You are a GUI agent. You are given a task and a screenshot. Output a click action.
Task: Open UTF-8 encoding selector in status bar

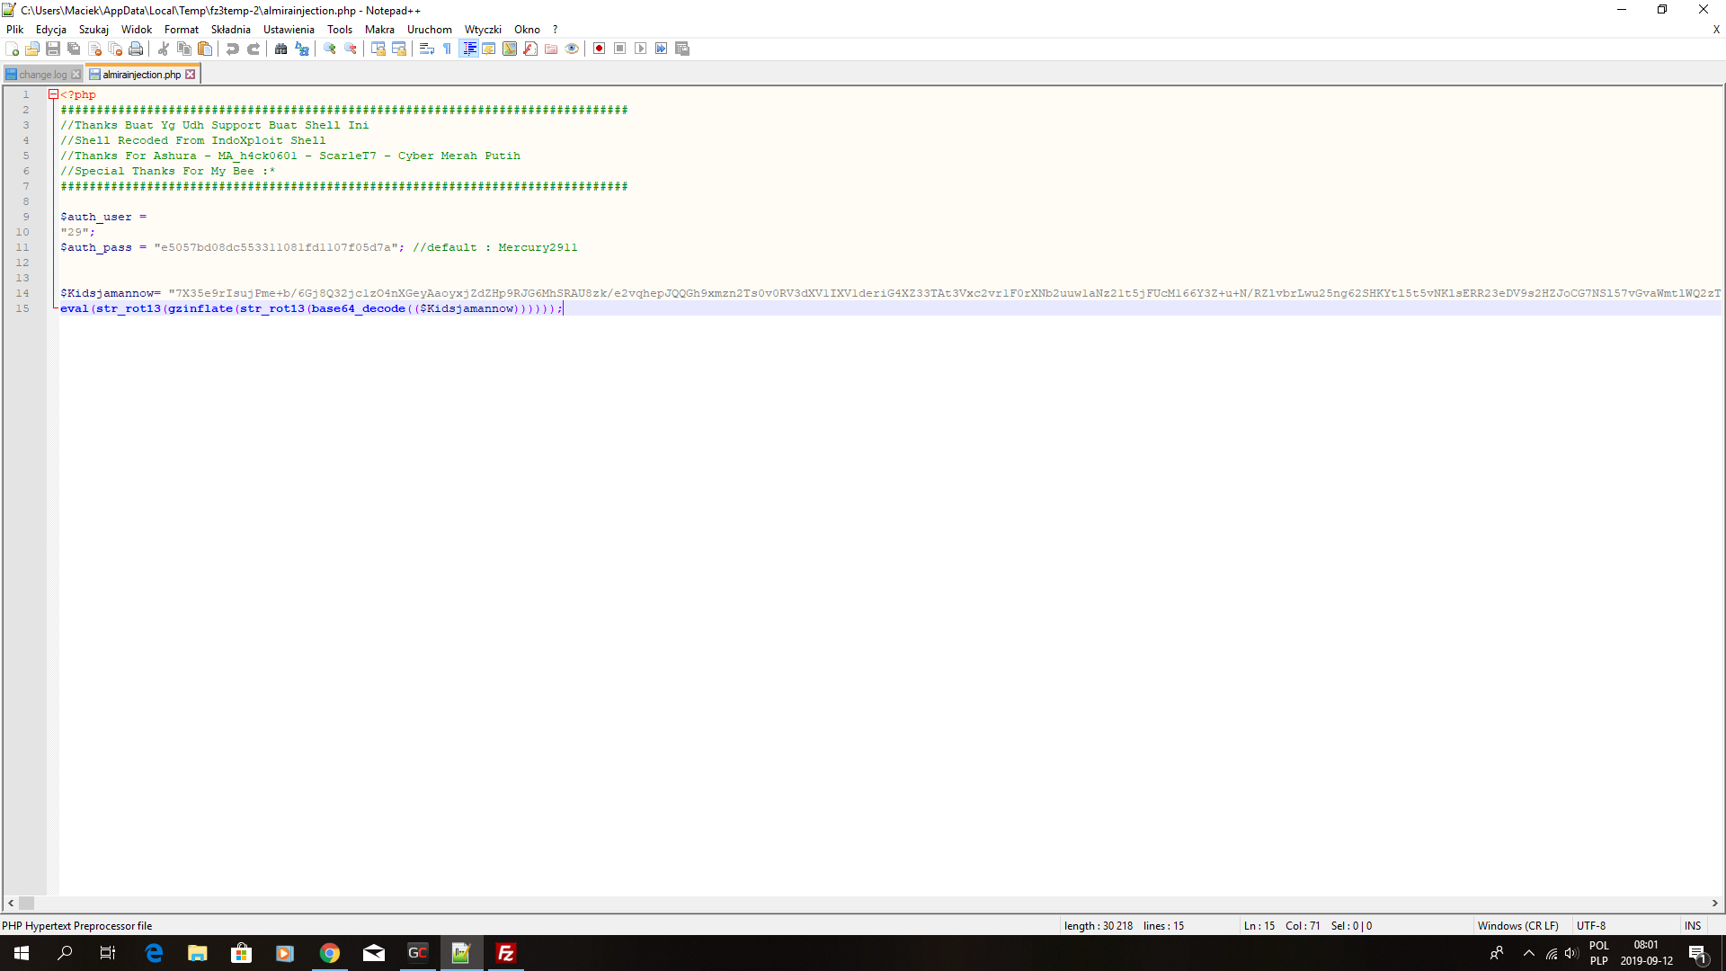pos(1590,926)
